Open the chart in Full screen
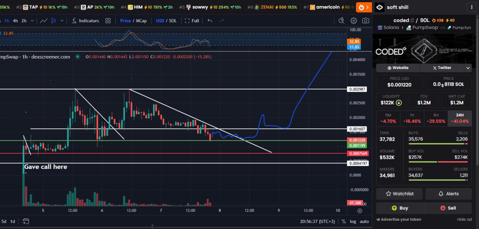Image resolution: width=479 pixels, height=229 pixels. click(192, 21)
